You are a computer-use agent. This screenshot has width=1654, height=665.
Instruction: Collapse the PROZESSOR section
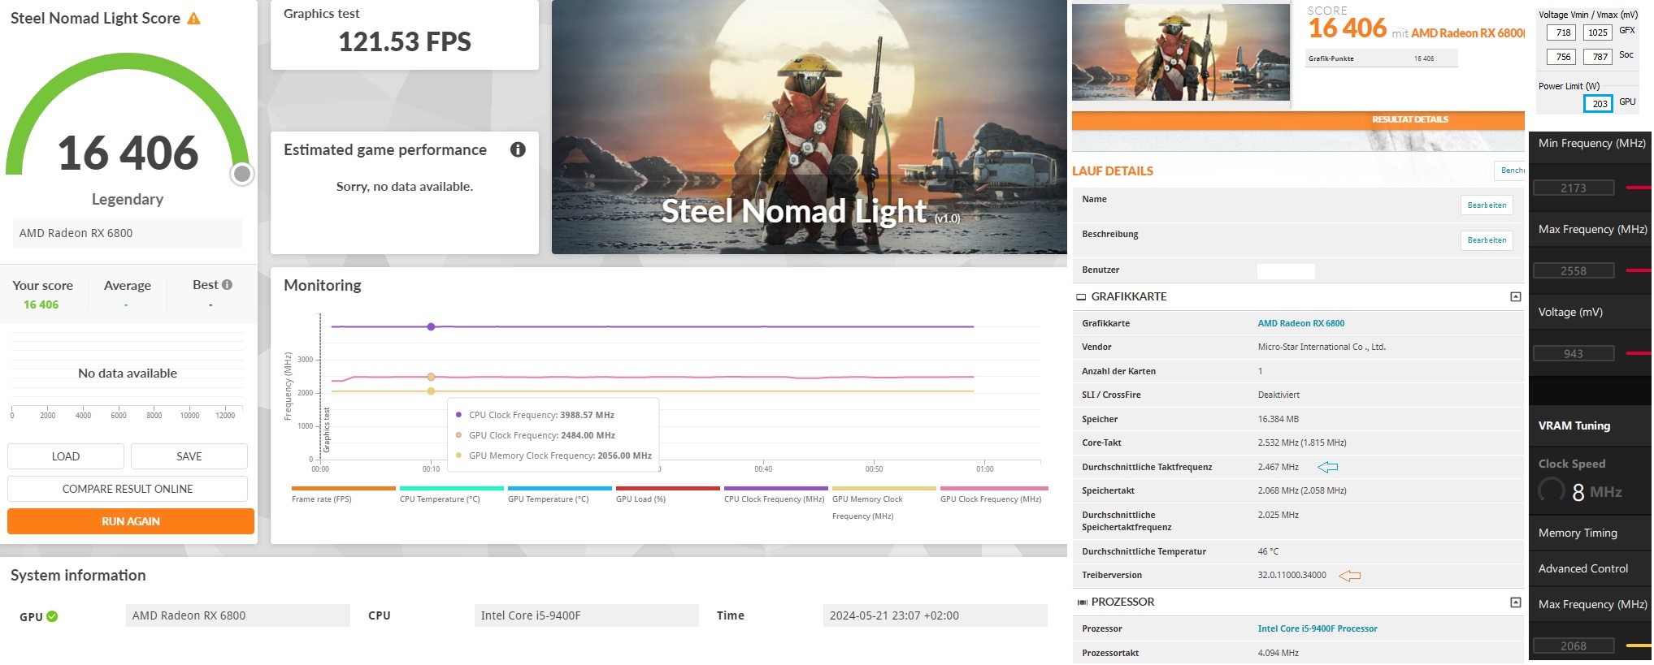1516,602
